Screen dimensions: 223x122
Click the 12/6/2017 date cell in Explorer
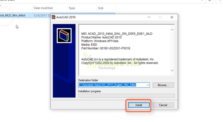tap(42, 15)
